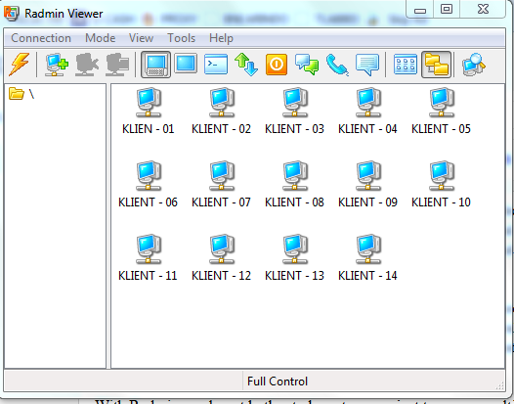Select Shutdown mode orange power icon
514x404 pixels.
point(277,65)
